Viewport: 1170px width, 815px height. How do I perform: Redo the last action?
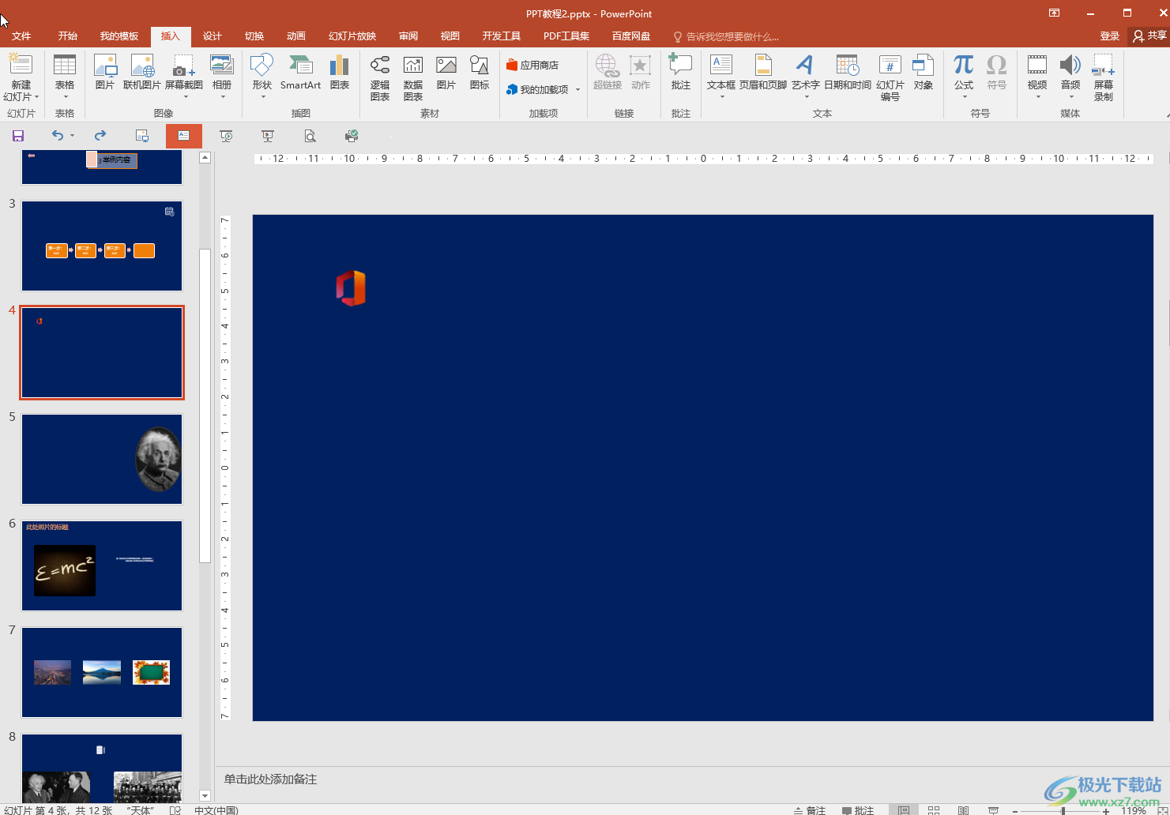coord(100,136)
